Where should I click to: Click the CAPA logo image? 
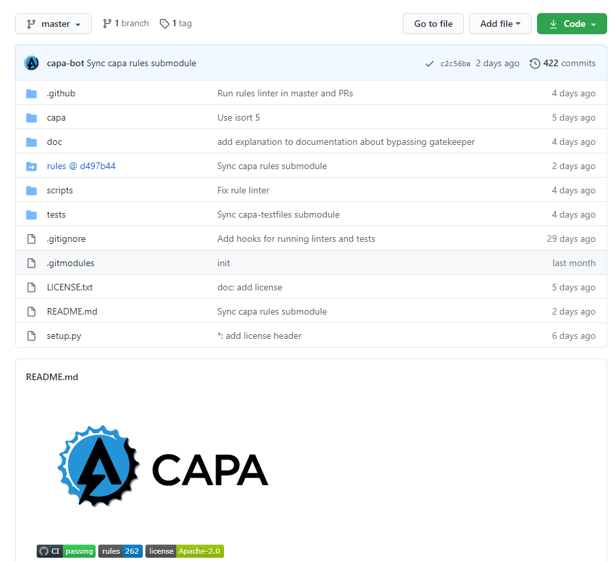click(163, 466)
